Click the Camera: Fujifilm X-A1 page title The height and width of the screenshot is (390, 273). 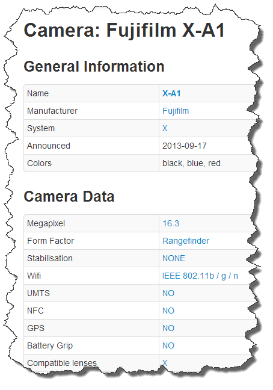pyautogui.click(x=124, y=30)
